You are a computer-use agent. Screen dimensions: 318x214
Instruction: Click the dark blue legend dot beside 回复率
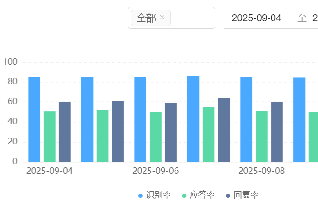pos(228,196)
